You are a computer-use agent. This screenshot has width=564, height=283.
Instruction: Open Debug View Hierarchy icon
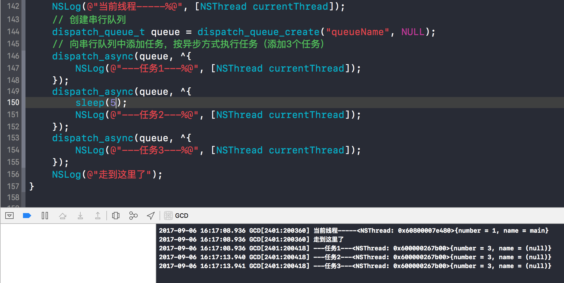[x=116, y=216]
